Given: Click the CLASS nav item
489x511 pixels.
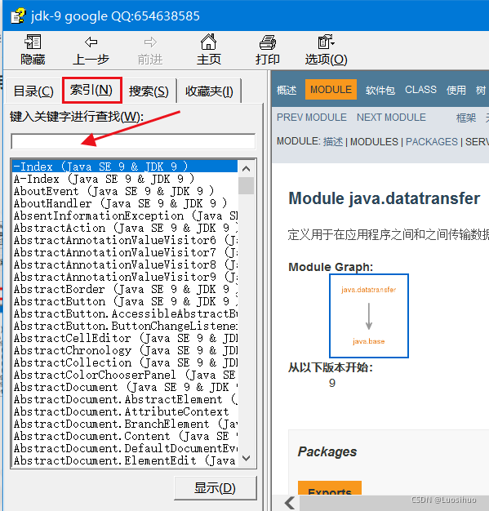Looking at the screenshot, I should [420, 90].
